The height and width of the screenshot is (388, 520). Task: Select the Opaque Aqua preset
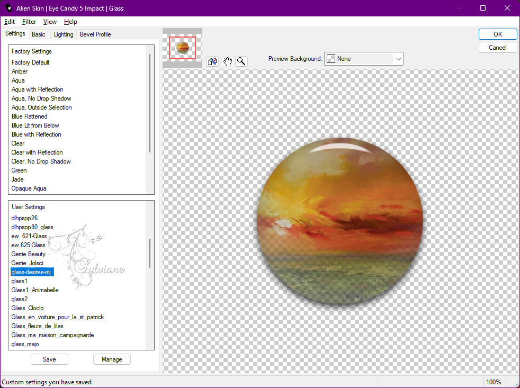(x=29, y=188)
